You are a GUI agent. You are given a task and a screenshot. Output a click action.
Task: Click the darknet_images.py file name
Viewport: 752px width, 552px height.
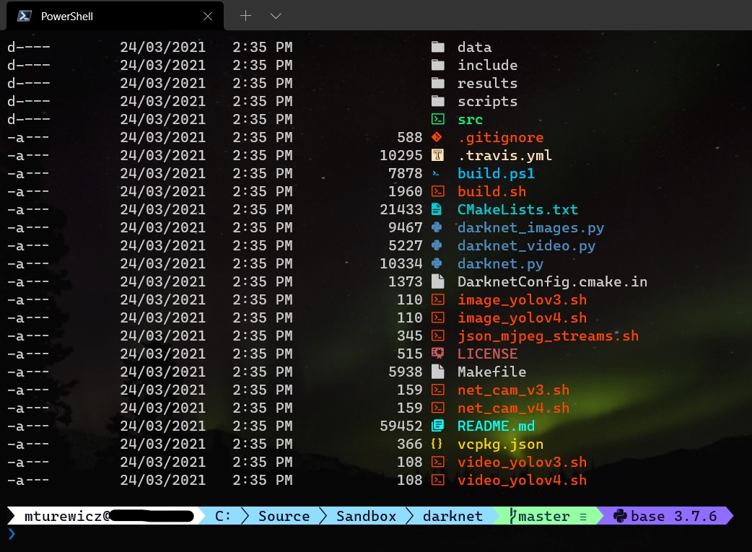(x=530, y=228)
